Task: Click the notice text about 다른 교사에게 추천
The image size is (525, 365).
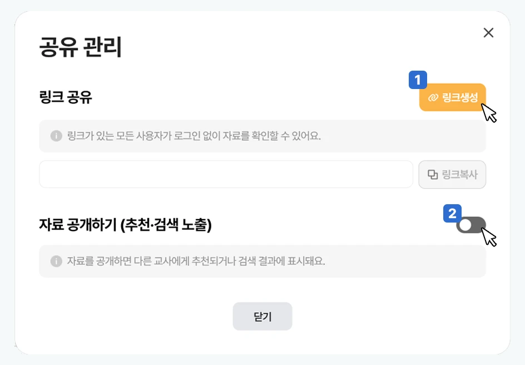Action: click(x=196, y=261)
